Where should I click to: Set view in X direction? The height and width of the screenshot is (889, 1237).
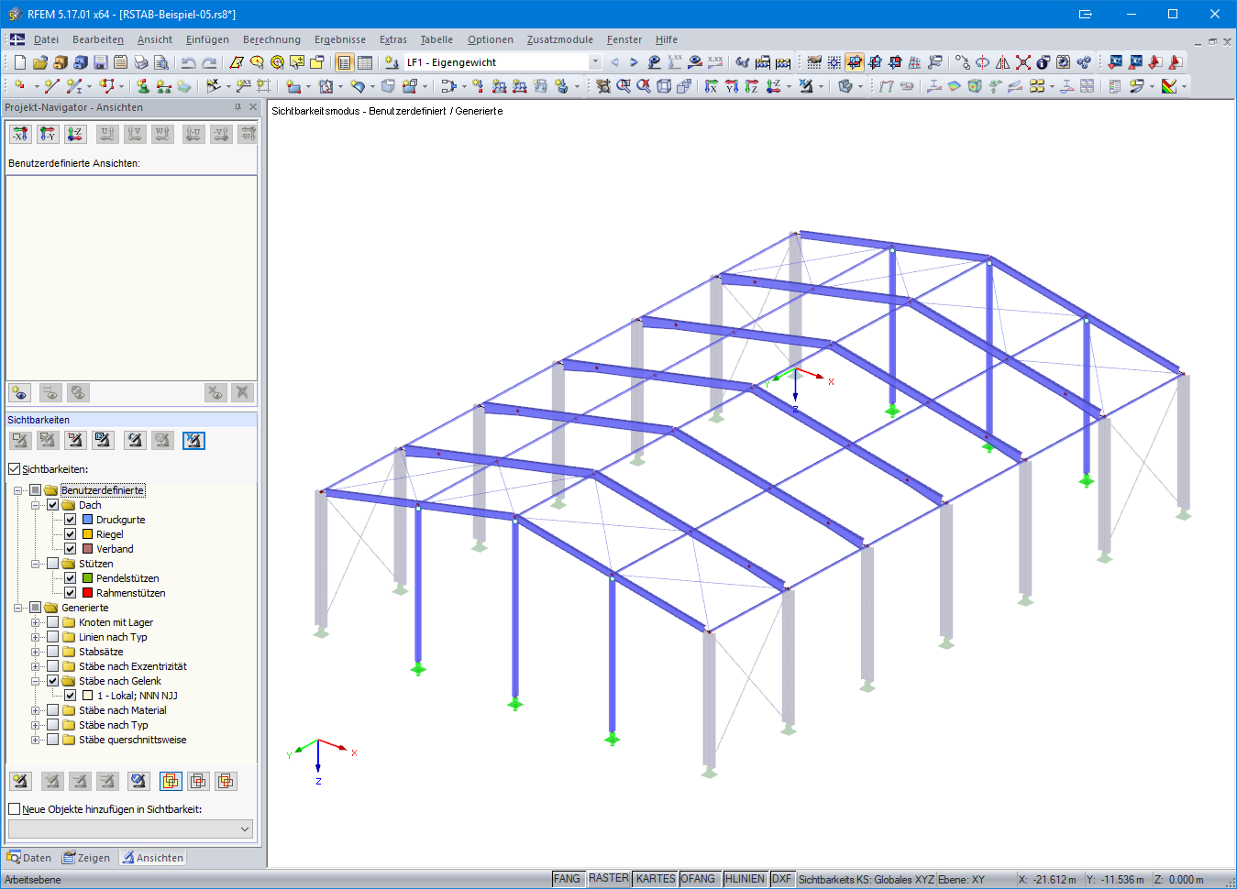click(712, 86)
